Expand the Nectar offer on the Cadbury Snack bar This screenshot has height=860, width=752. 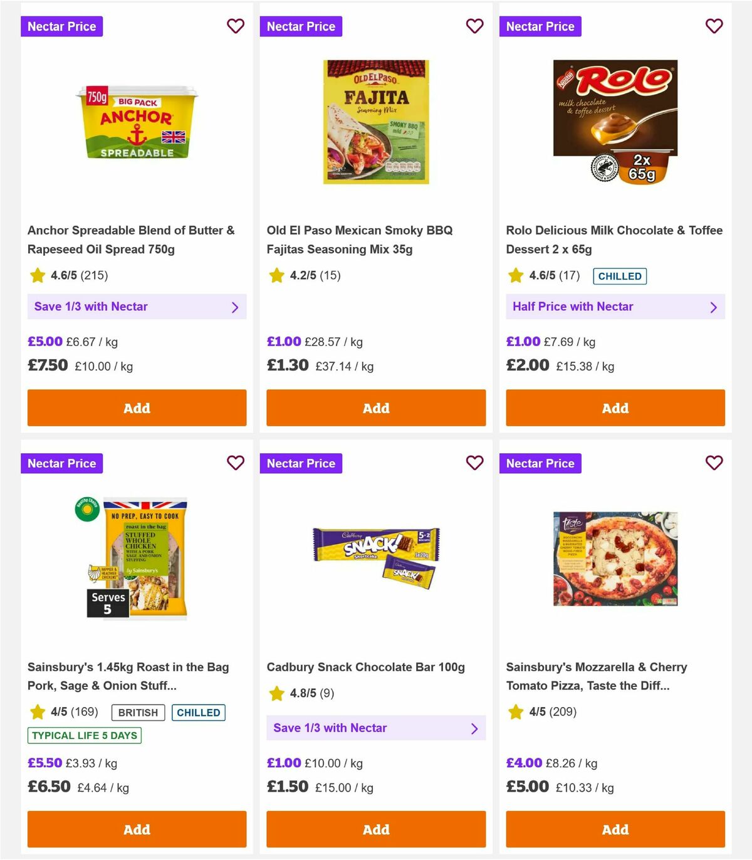(376, 728)
